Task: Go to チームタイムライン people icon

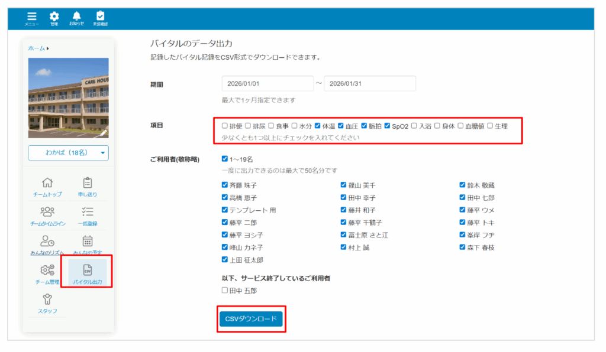Action: pyautogui.click(x=47, y=215)
